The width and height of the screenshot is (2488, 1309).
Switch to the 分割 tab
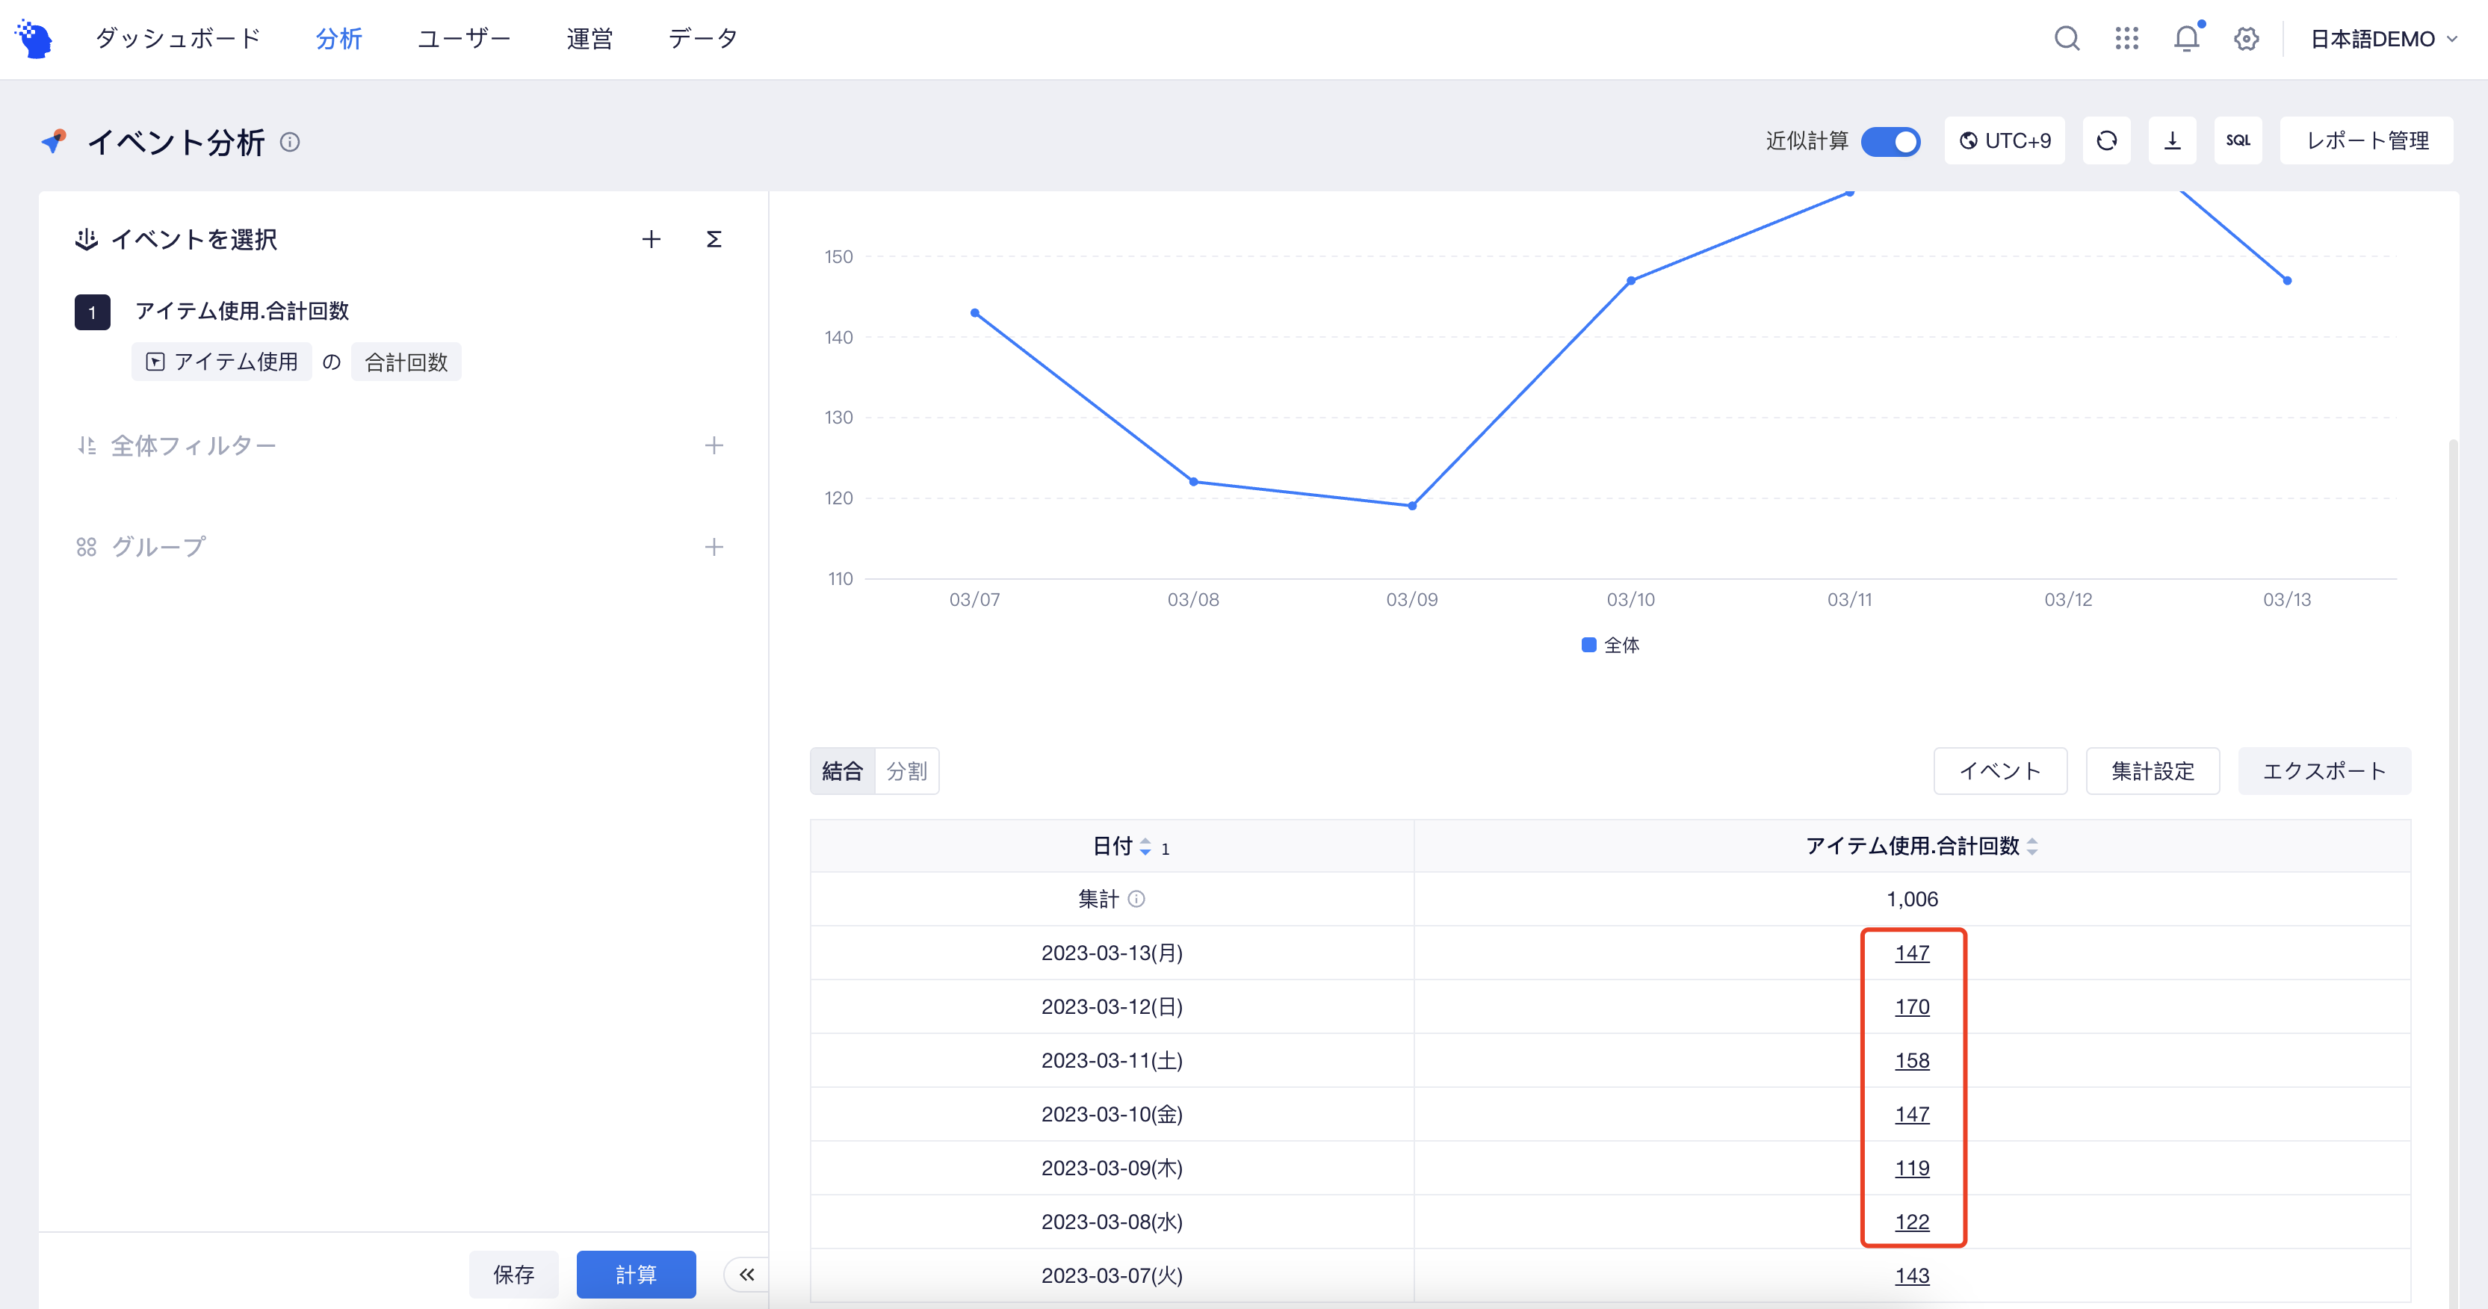(907, 771)
